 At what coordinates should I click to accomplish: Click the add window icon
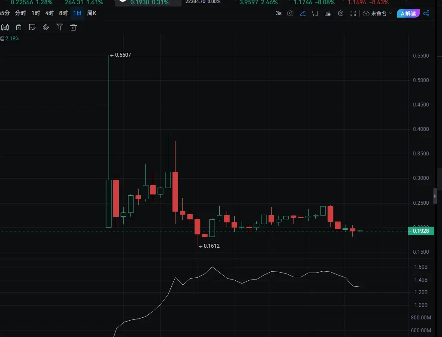point(315,13)
